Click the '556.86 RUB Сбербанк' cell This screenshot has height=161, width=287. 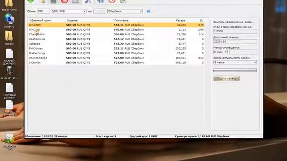(129, 30)
